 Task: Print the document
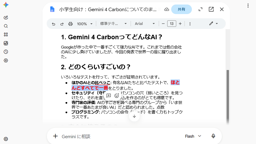(x=70, y=24)
